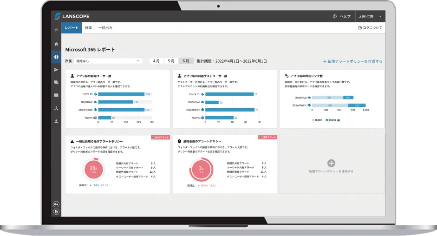437x236 pixels.
Task: Click the 組織内 legend swatch
Action: [313, 120]
